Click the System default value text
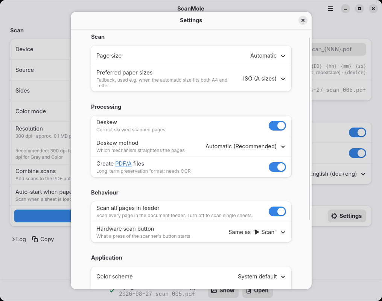Image resolution: width=382 pixels, height=301 pixels. pos(257,277)
